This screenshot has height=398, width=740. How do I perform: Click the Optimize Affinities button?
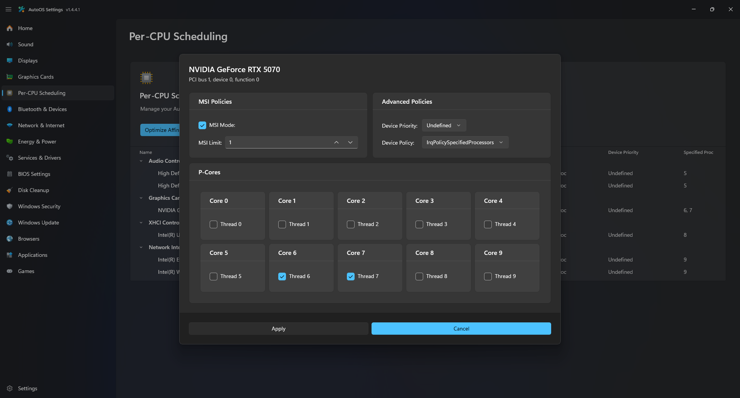coord(160,130)
